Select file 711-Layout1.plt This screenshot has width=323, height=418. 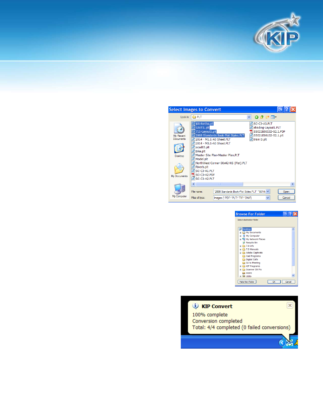point(206,132)
